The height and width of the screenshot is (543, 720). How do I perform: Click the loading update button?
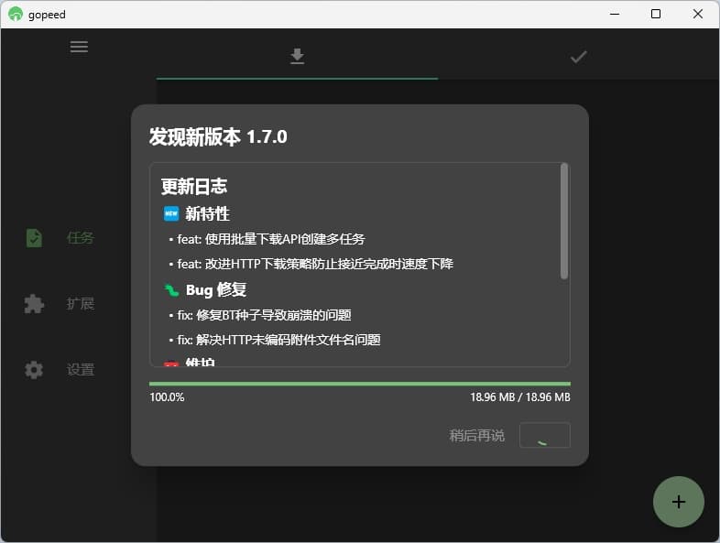(545, 435)
